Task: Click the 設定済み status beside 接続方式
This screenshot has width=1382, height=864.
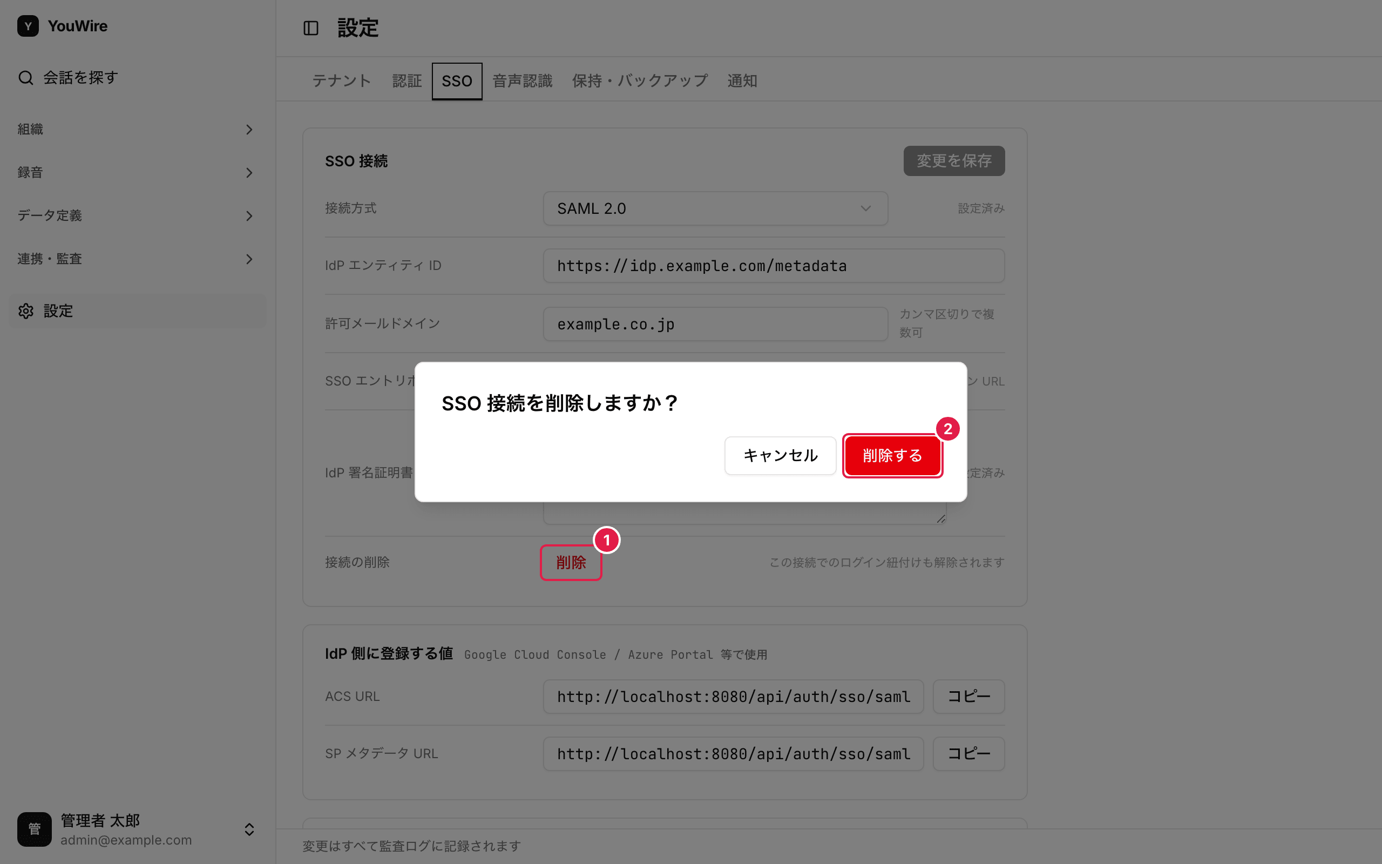Action: pyautogui.click(x=981, y=208)
